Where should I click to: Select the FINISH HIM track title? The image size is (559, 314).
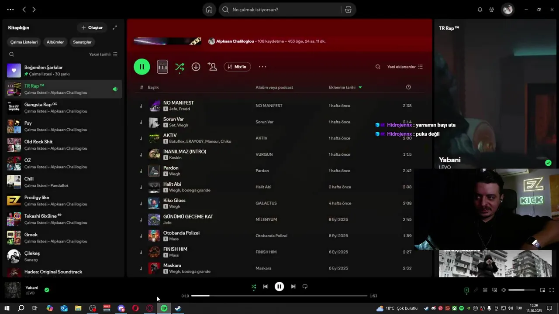coord(175,249)
